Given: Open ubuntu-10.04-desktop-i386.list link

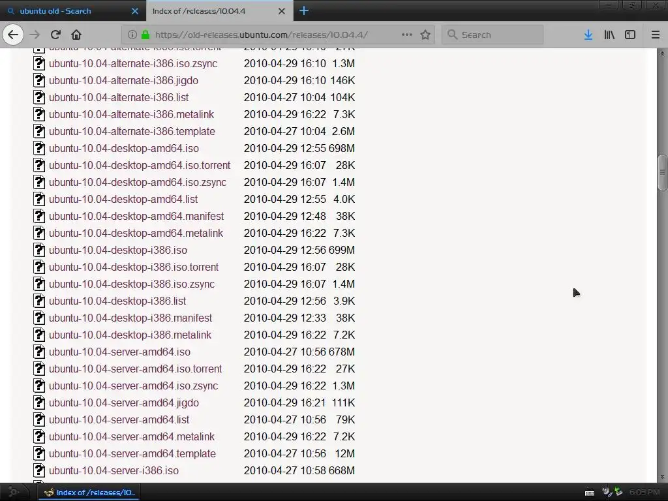Looking at the screenshot, I should 117,301.
